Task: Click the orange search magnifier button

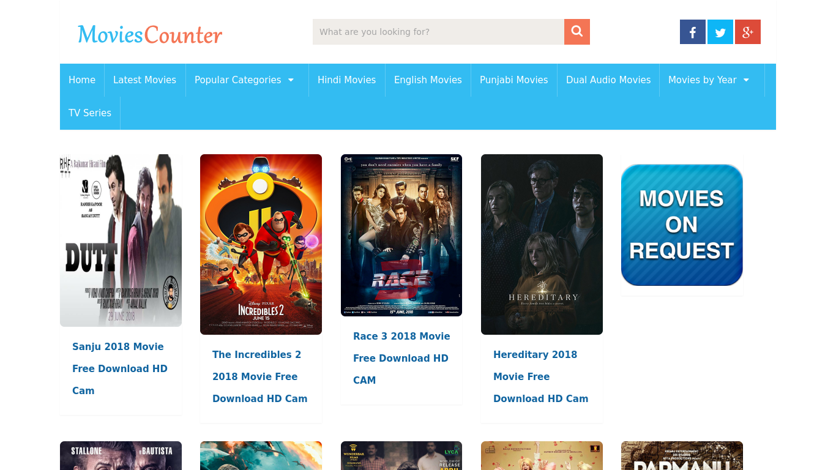Action: (577, 32)
